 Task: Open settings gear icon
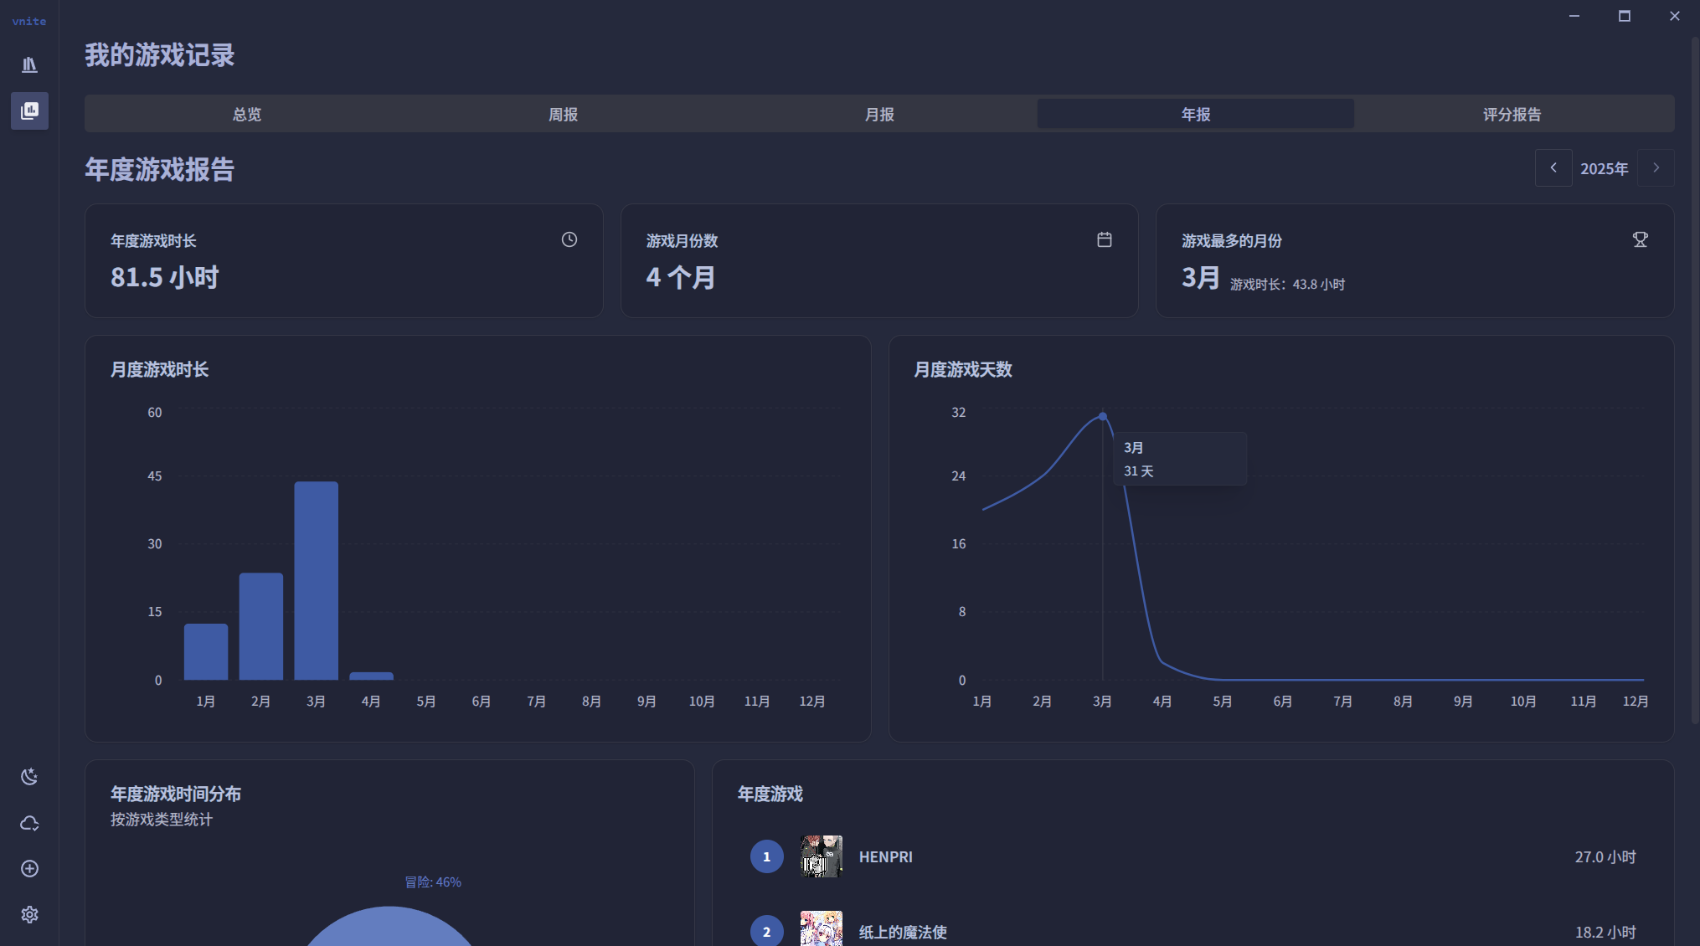(29, 914)
